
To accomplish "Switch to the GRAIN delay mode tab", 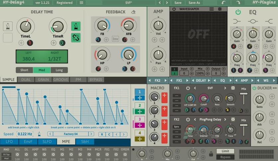I will click(x=43, y=80).
